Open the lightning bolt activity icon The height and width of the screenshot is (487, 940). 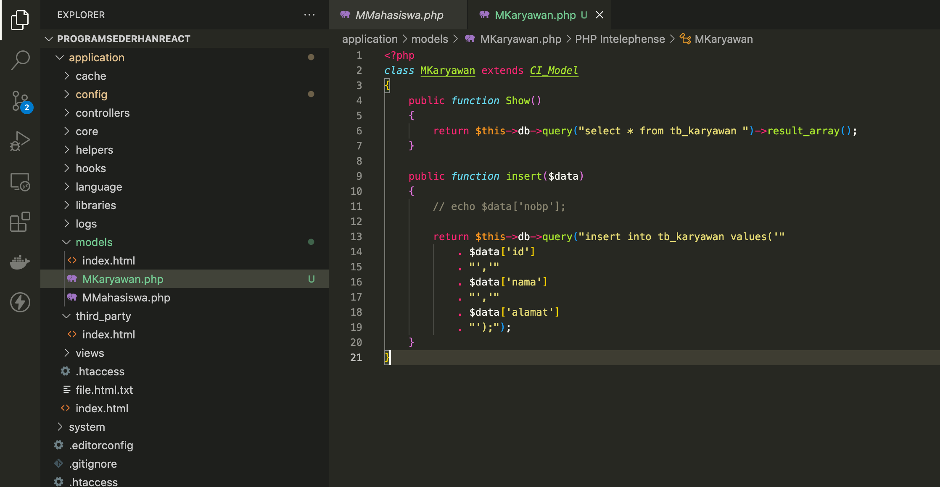(x=20, y=302)
